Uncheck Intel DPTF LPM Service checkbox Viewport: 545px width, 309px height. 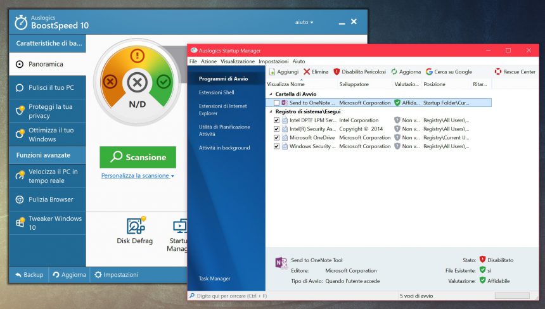(x=276, y=120)
